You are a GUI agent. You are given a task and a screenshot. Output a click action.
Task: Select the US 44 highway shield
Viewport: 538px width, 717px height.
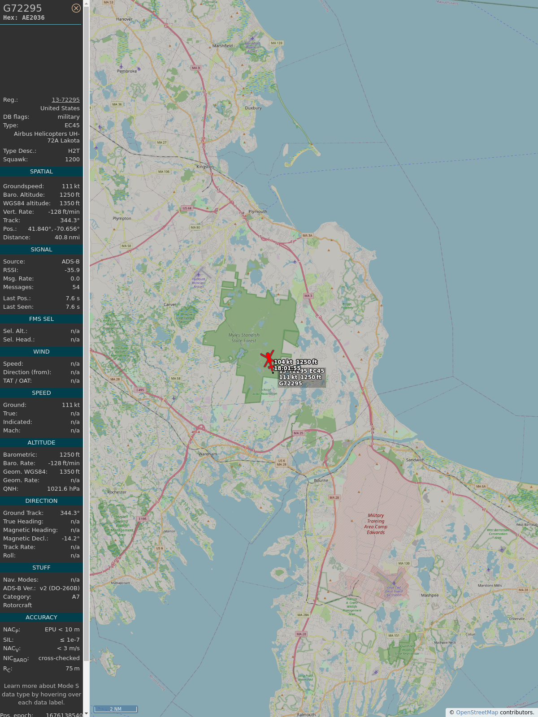pos(187,208)
